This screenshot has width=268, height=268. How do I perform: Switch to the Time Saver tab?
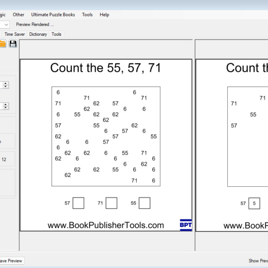[x=15, y=34]
